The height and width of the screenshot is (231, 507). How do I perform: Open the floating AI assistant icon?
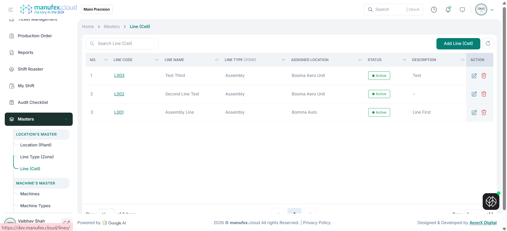(x=491, y=202)
